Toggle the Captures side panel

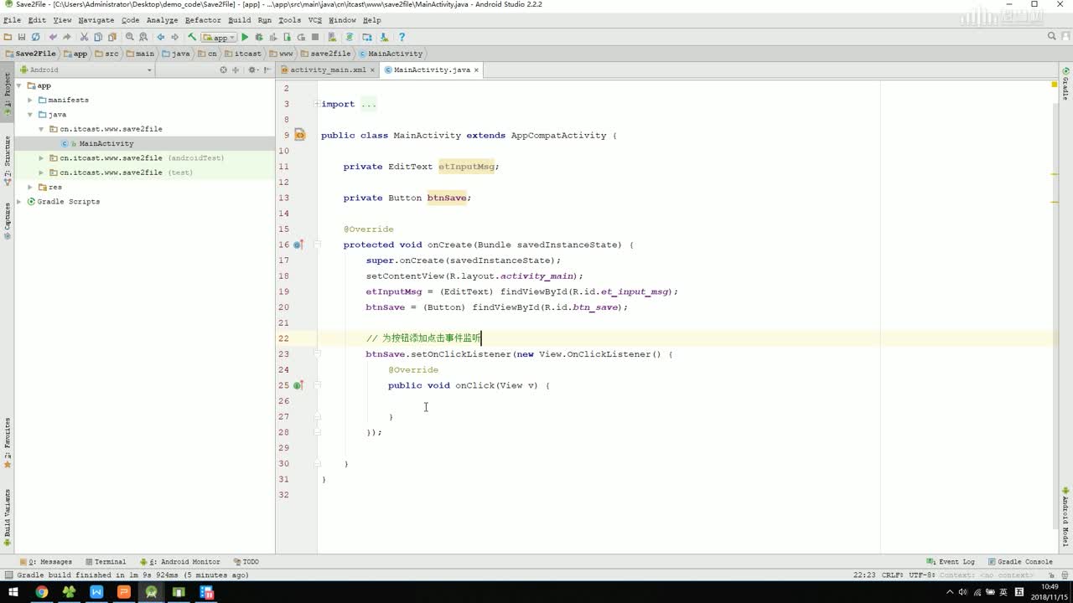[x=8, y=221]
